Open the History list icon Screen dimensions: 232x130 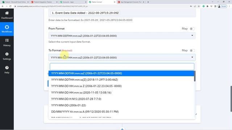coord(7,40)
